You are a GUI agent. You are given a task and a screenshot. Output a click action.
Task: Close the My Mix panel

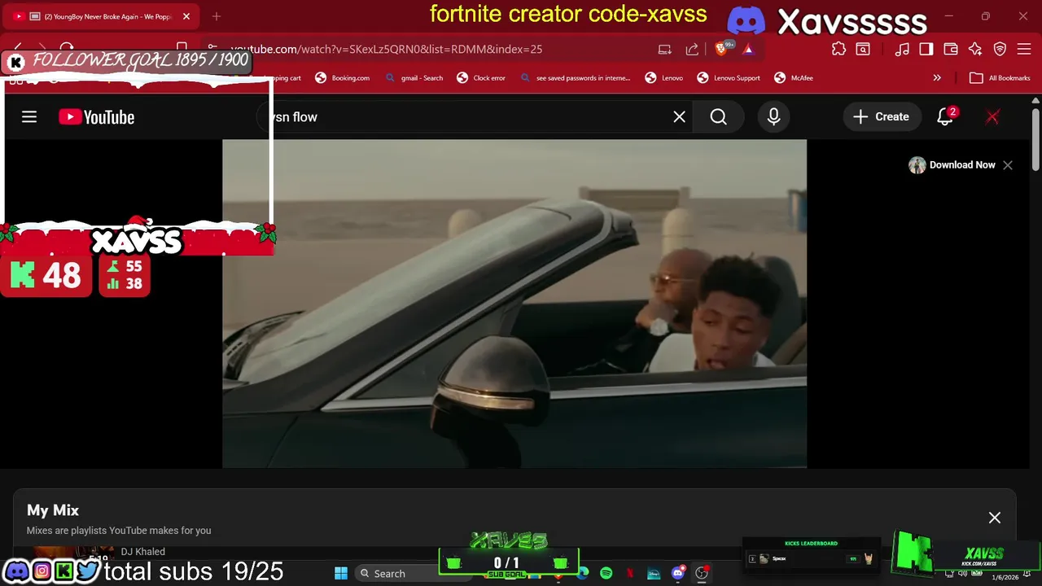(995, 518)
